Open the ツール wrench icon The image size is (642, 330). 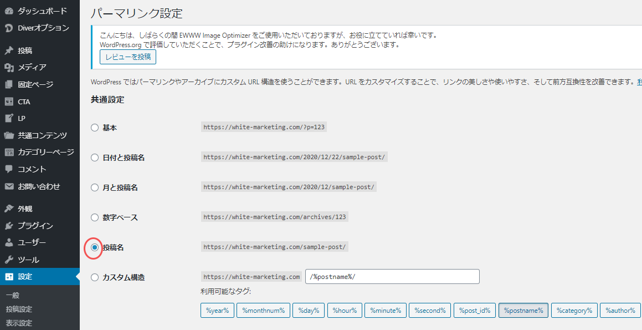pos(9,260)
